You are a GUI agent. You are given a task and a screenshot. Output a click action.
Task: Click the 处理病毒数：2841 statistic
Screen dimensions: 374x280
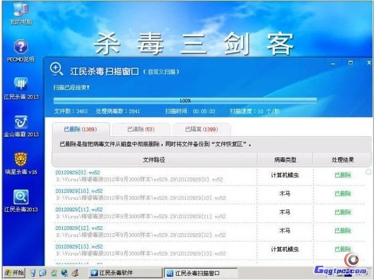pos(118,111)
